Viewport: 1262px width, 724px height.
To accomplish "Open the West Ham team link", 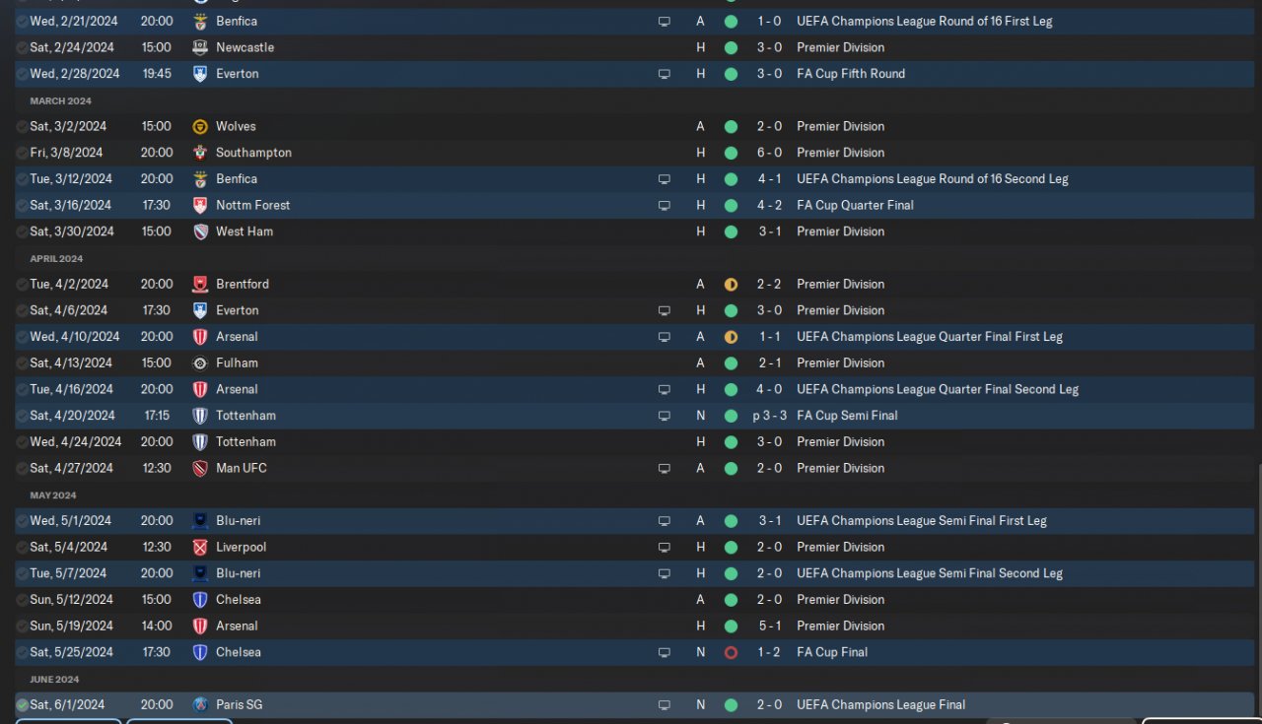I will tap(245, 231).
